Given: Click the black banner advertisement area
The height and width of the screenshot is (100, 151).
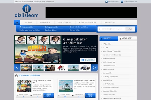Looking at the screenshot, I should coord(91,12).
